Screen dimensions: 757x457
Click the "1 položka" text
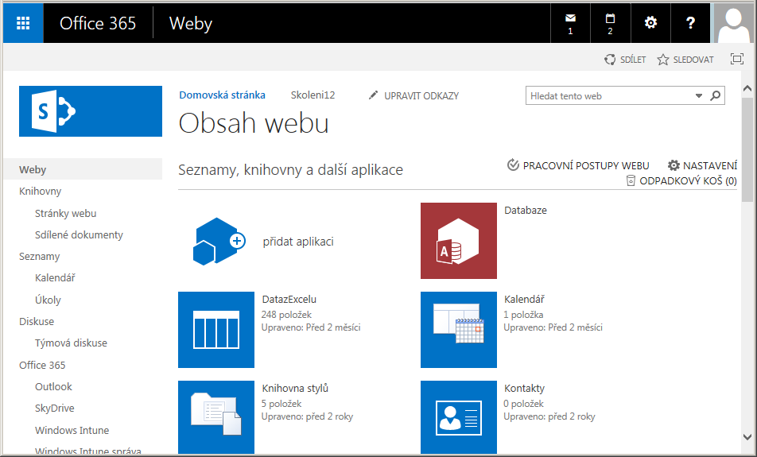click(523, 315)
